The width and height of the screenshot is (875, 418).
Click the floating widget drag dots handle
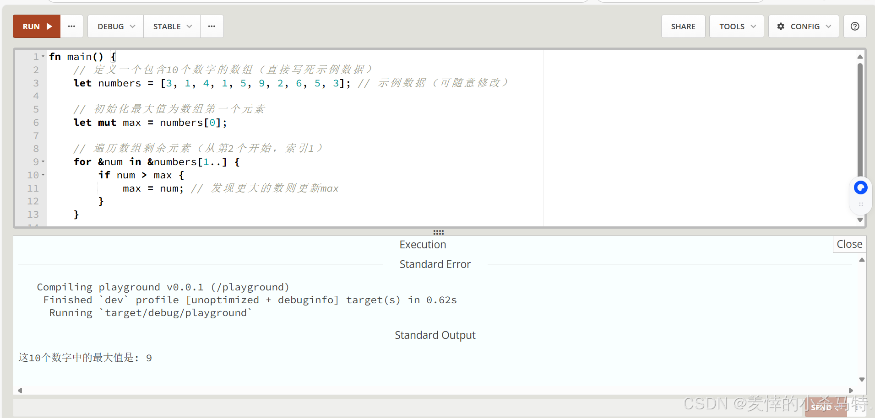[861, 204]
